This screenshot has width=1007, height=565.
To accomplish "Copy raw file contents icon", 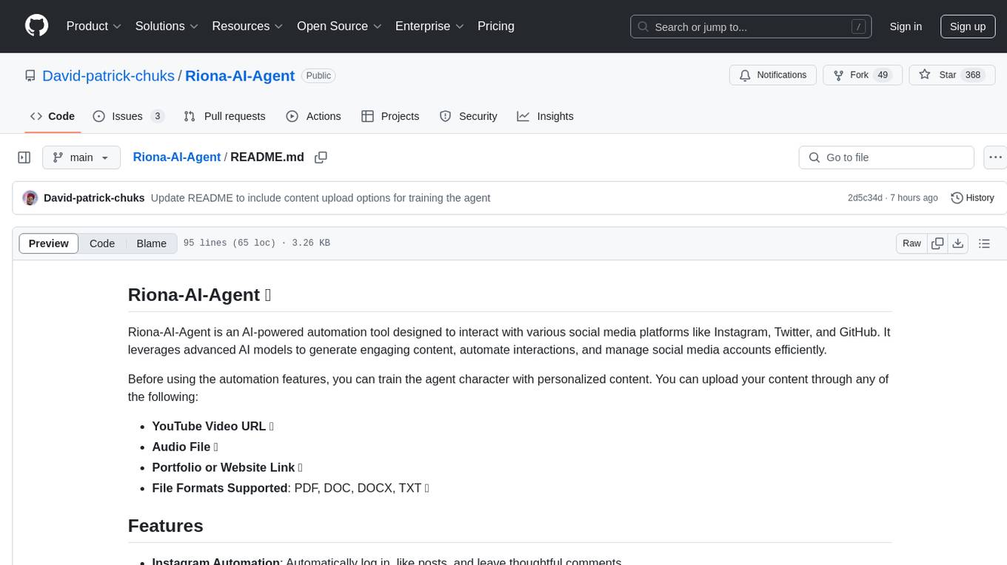I will [x=937, y=243].
